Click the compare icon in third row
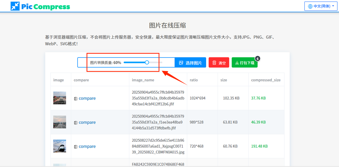 tap(76, 147)
